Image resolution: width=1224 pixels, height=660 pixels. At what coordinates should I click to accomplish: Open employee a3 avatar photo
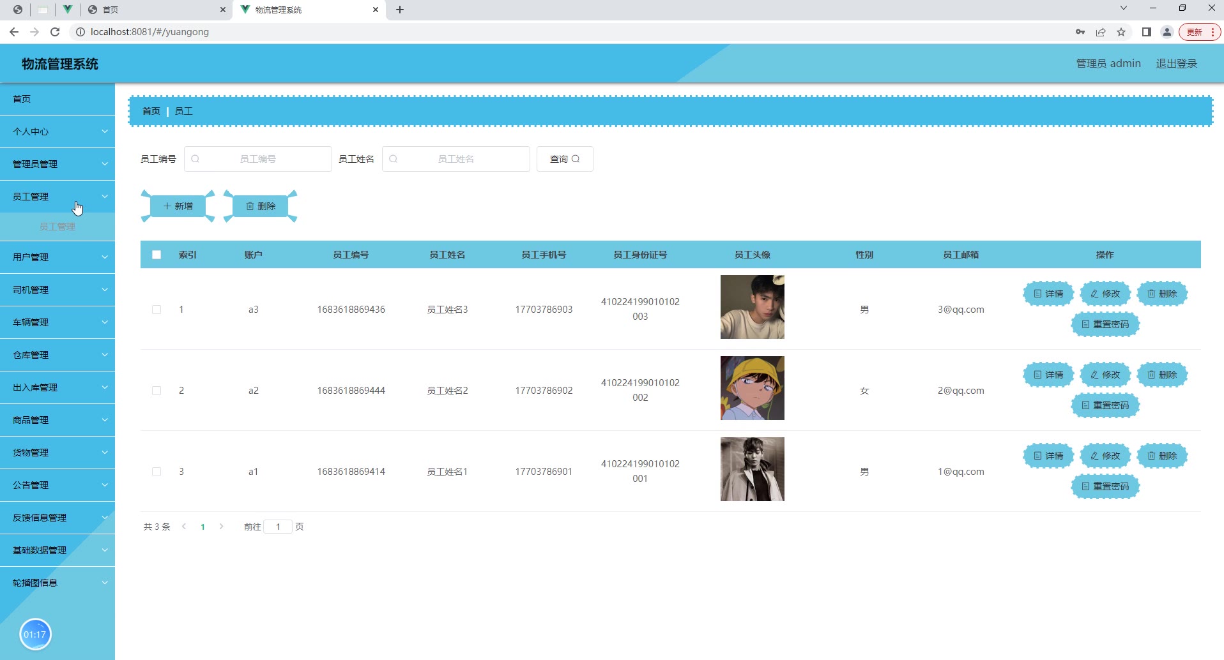click(x=753, y=307)
